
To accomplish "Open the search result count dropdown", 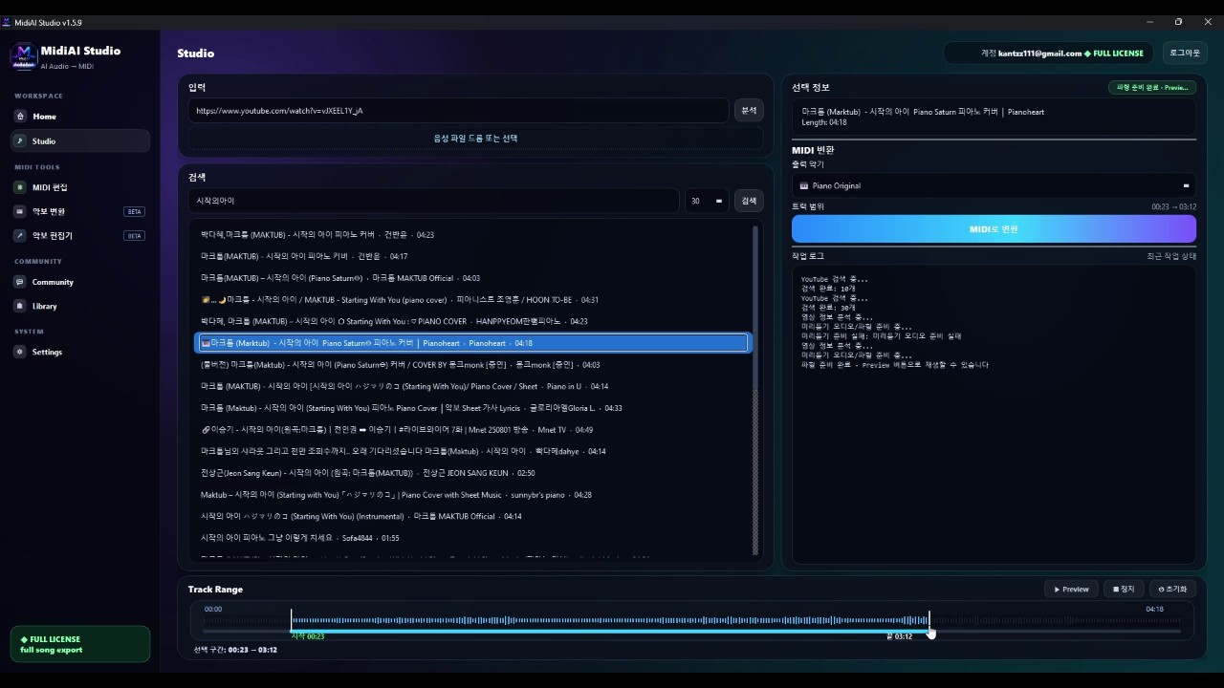I will click(x=707, y=201).
